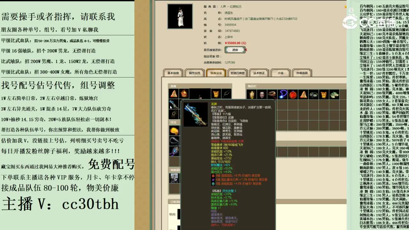The image size is (409, 230).
Task: Select the dark necklace in the 装备 panel
Action: (226, 94)
